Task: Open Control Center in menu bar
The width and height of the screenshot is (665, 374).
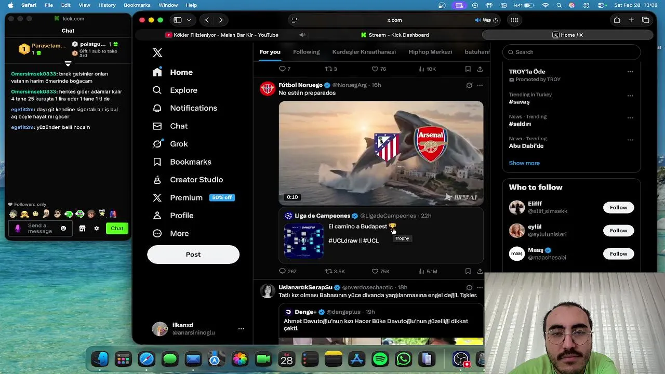Action: click(602, 5)
